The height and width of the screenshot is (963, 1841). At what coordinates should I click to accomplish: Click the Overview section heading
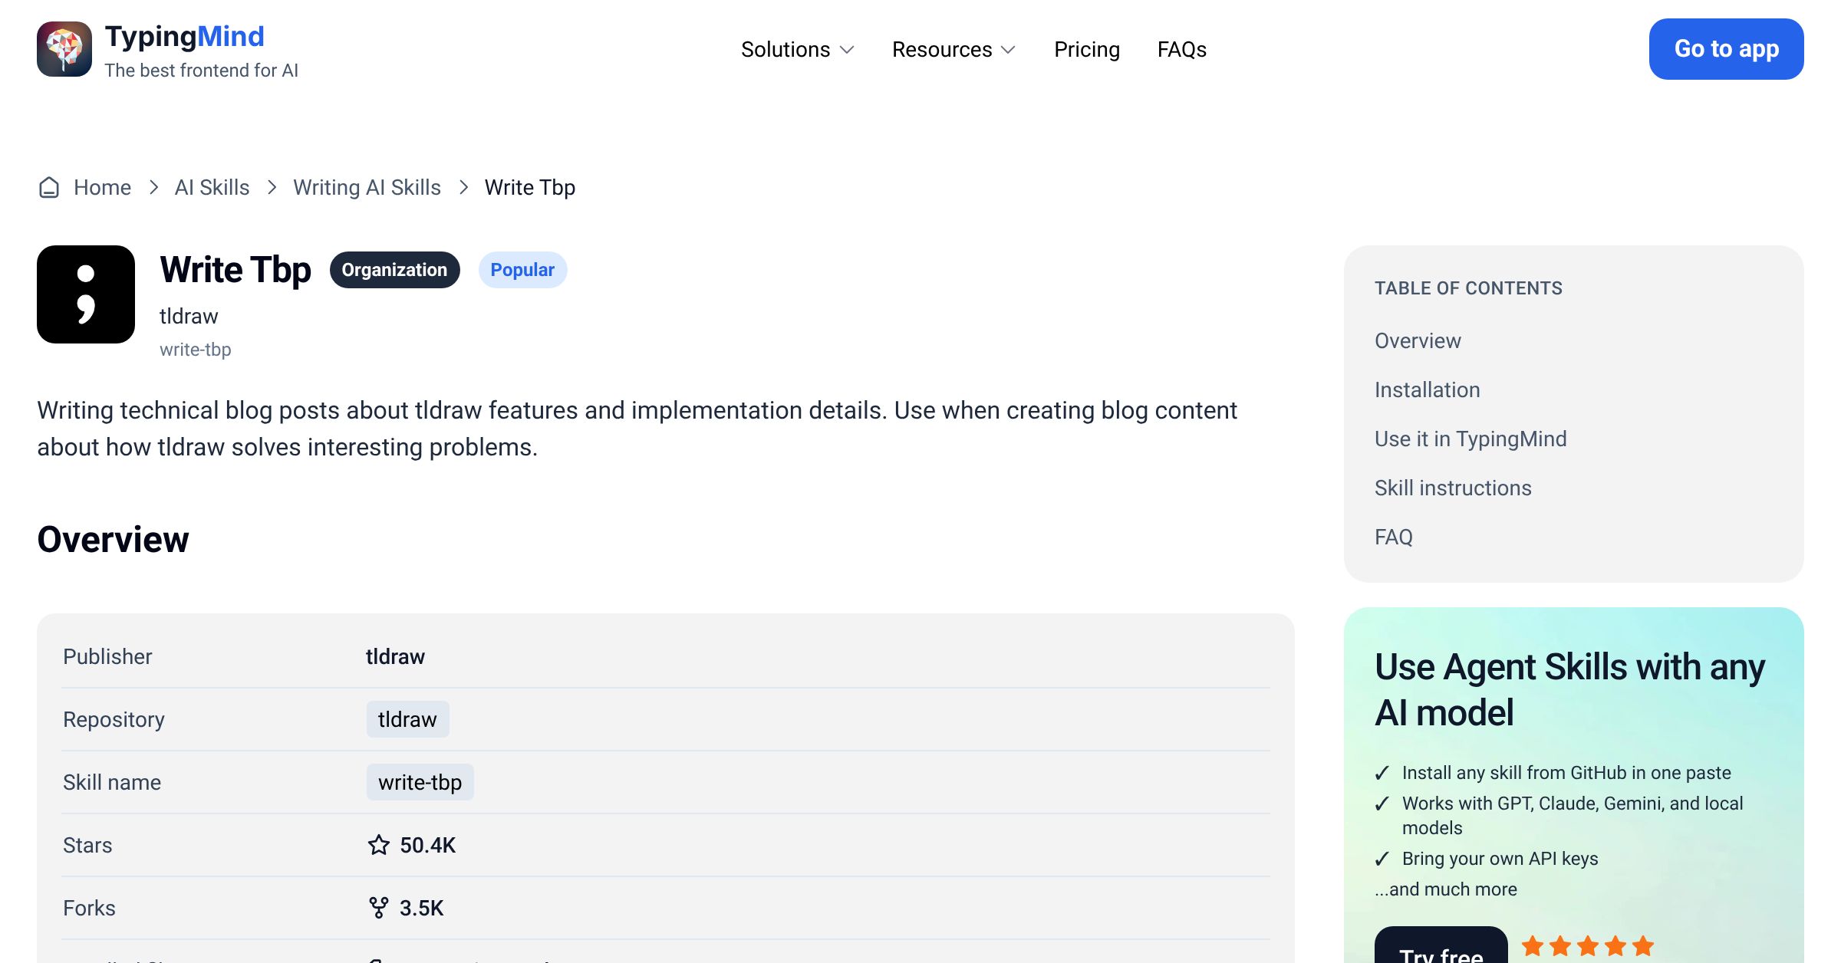[113, 539]
